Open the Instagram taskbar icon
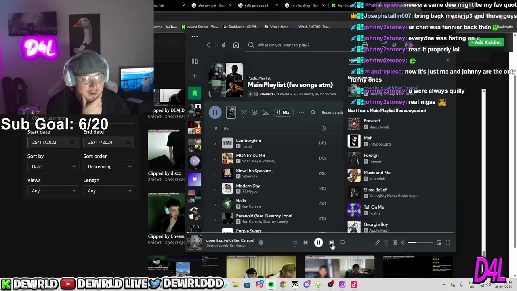517x291 pixels. point(259,285)
